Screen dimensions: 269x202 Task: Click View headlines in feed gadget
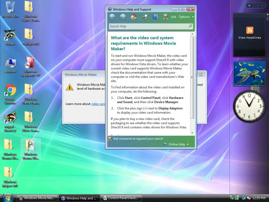pyautogui.click(x=250, y=38)
